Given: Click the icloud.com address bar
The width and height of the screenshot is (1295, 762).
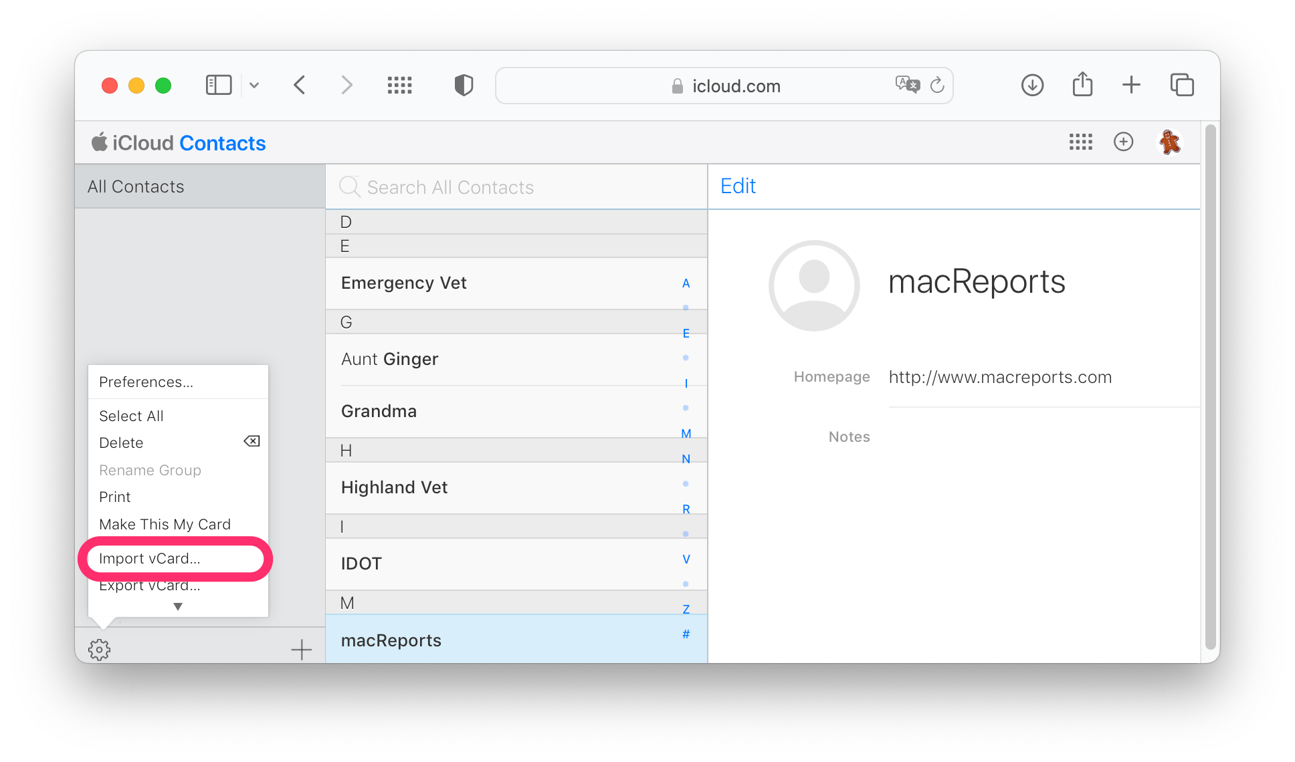Looking at the screenshot, I should point(724,86).
